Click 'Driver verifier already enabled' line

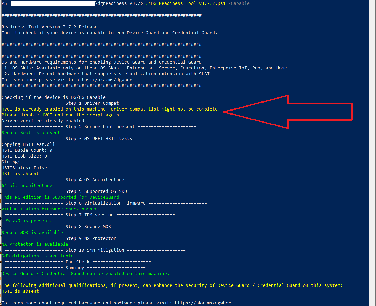[43, 121]
